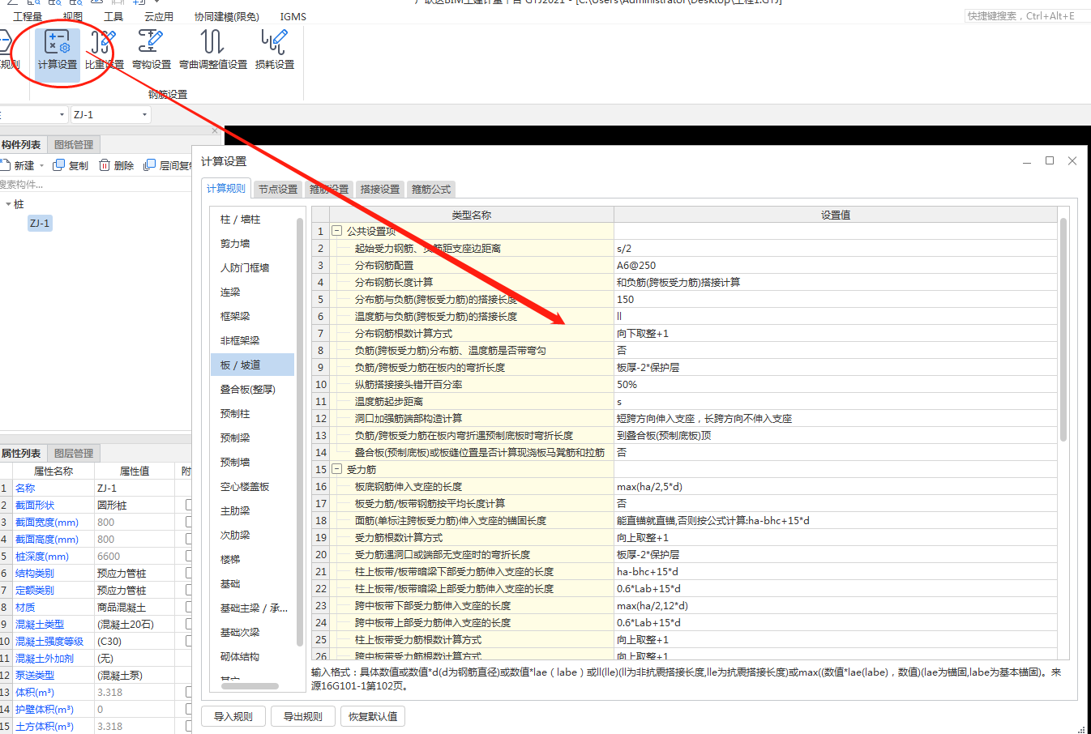Tick the checkbox for 结构类别 row
The width and height of the screenshot is (1091, 734).
pyautogui.click(x=188, y=573)
